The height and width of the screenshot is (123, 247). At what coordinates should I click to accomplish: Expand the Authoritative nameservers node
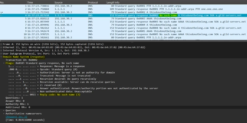pos(4,114)
